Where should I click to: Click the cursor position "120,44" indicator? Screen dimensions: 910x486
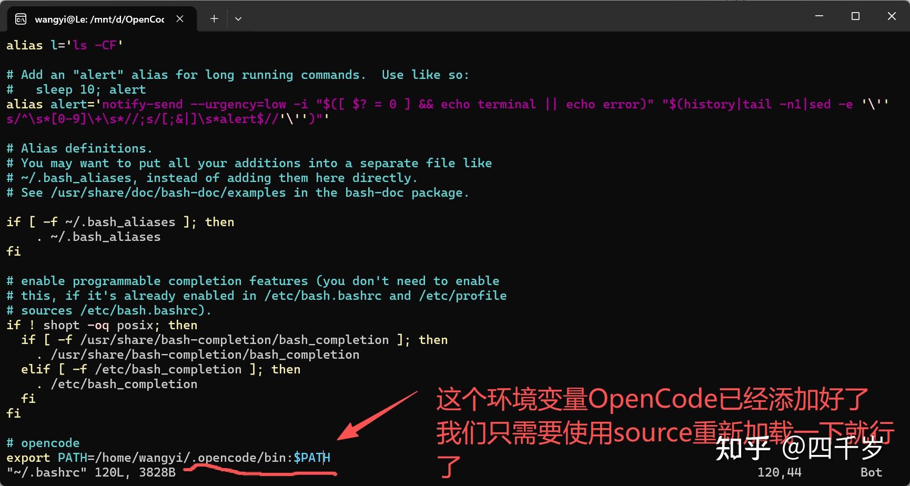click(x=780, y=472)
